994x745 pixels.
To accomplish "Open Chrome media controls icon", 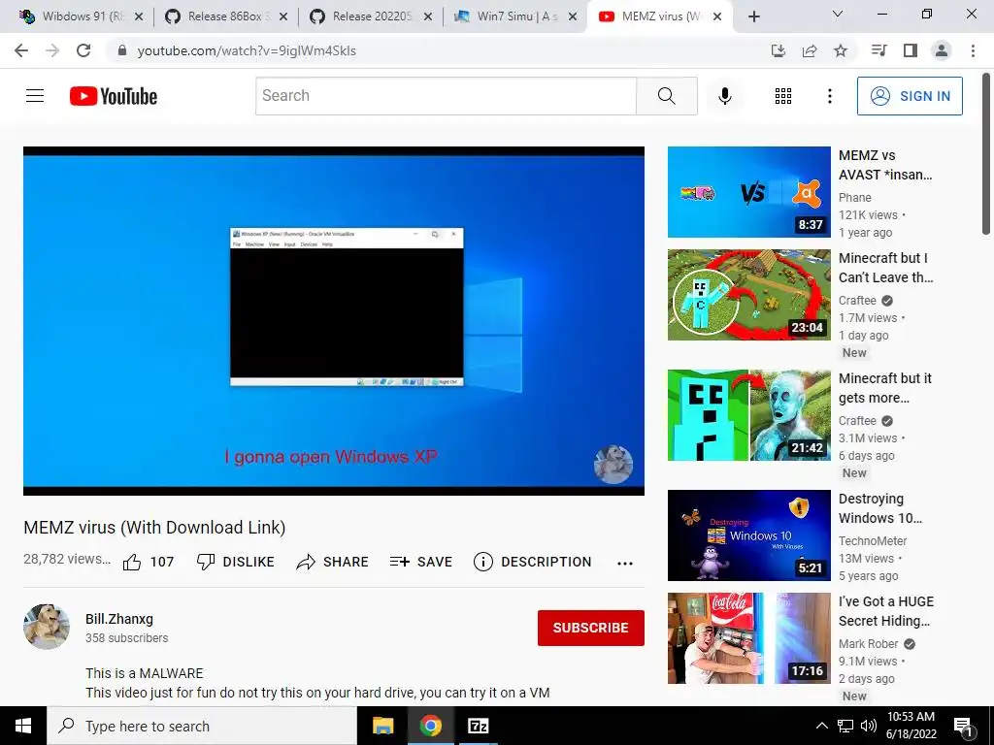I will click(x=878, y=50).
